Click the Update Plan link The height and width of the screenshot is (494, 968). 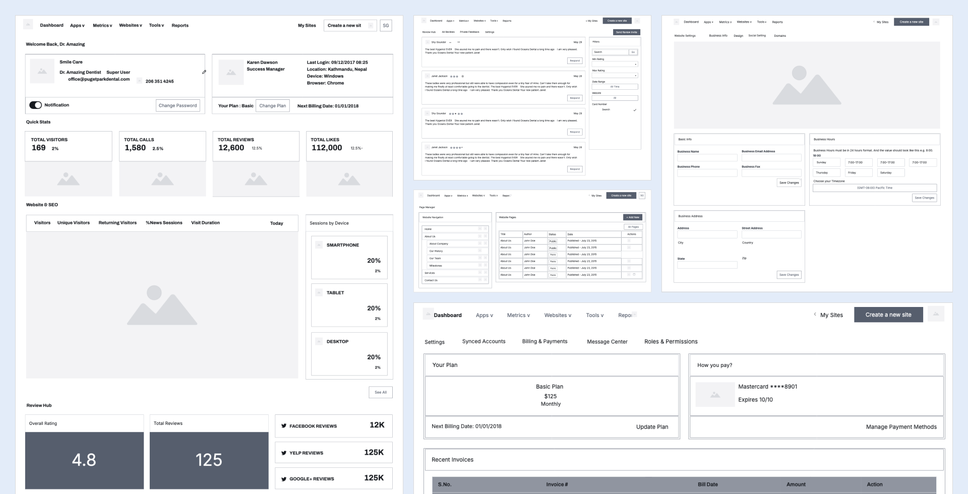pos(652,426)
